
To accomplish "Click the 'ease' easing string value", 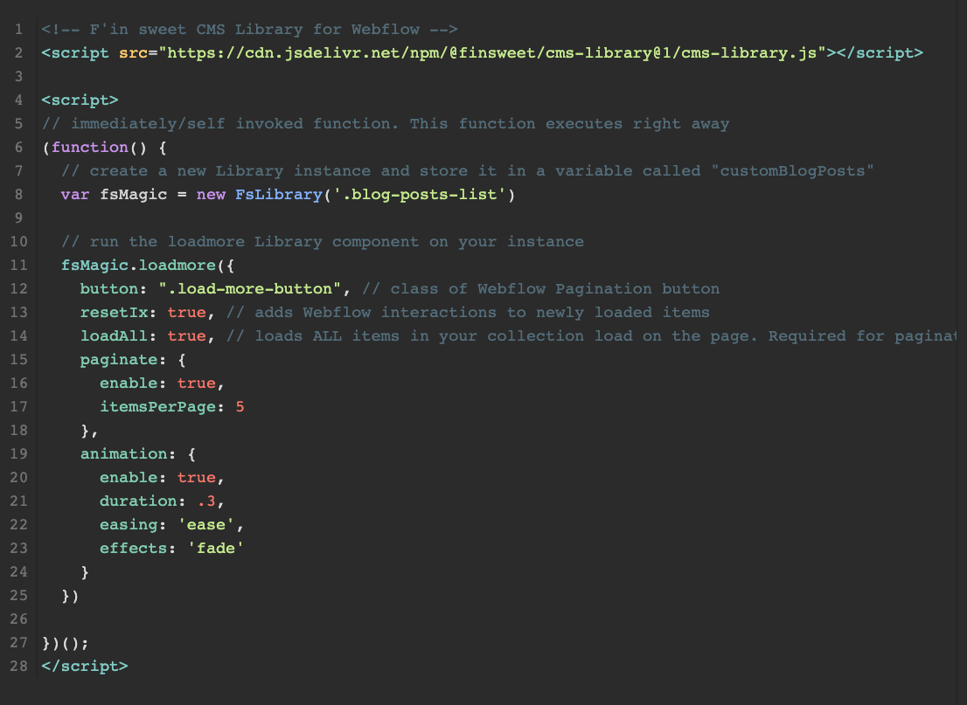I will coord(206,525).
